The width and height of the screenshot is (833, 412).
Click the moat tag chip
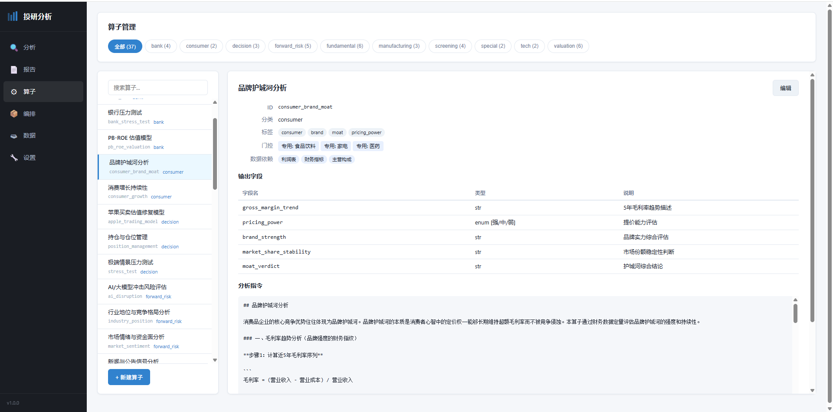338,133
